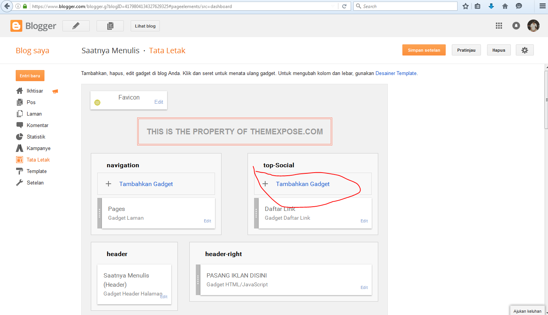Screen dimensions: 548x315
Task: Open the Google apps grid icon
Action: coord(499,26)
